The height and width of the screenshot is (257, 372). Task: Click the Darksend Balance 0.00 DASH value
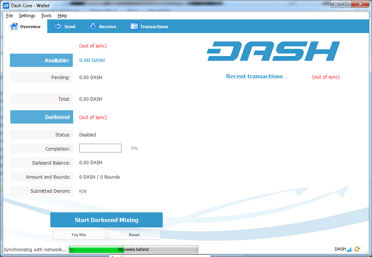point(91,163)
